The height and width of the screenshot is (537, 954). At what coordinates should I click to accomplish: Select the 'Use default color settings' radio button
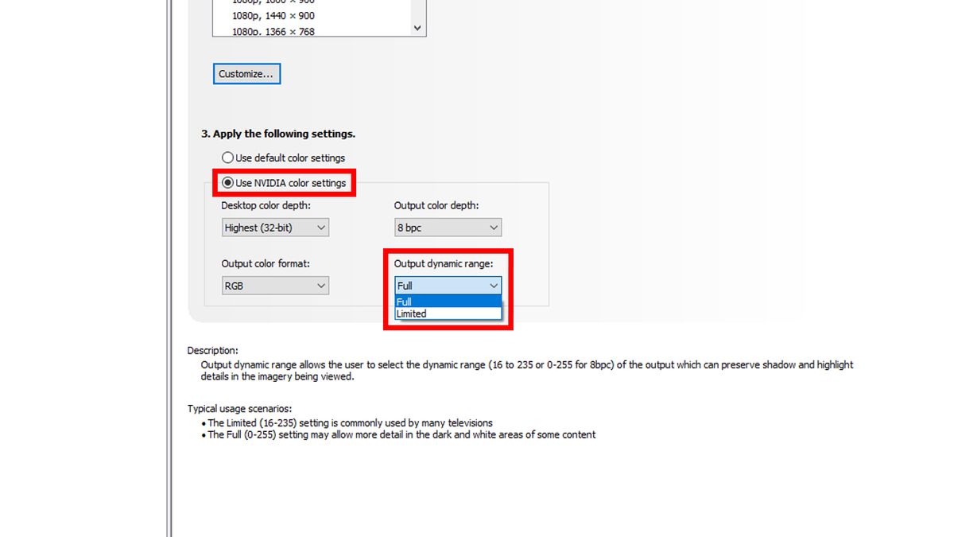[x=228, y=157]
